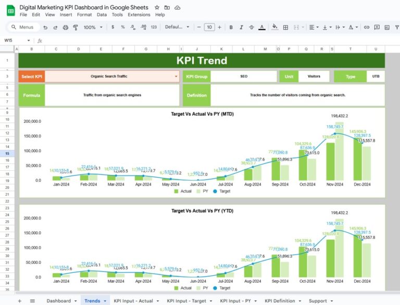Open the View menu

click(50, 15)
